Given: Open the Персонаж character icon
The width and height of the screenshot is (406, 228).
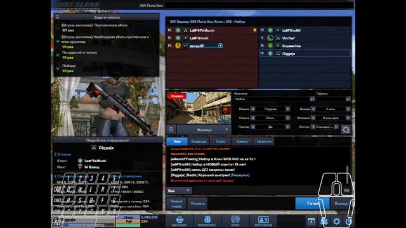Looking at the screenshot, I should (263, 221).
